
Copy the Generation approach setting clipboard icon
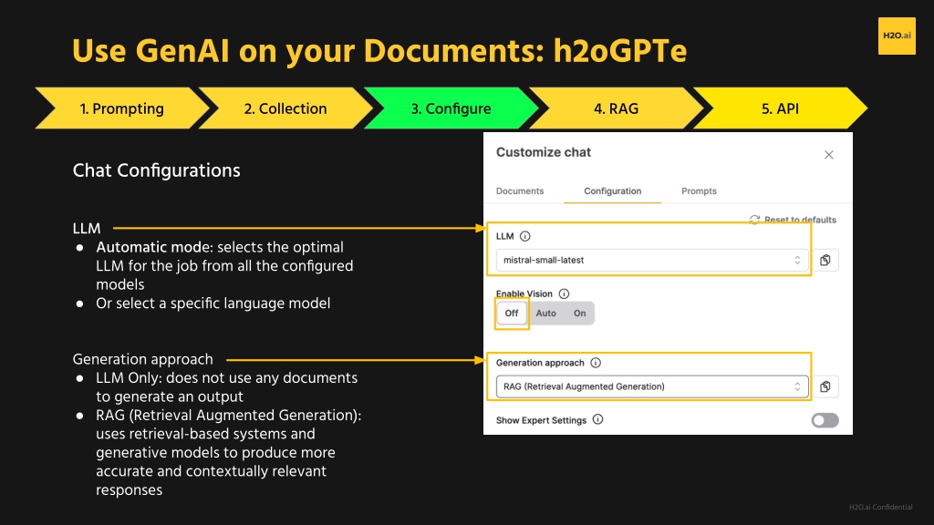(x=825, y=386)
